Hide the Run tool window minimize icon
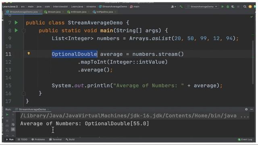The height and width of the screenshot is (145, 258). (x=252, y=109)
